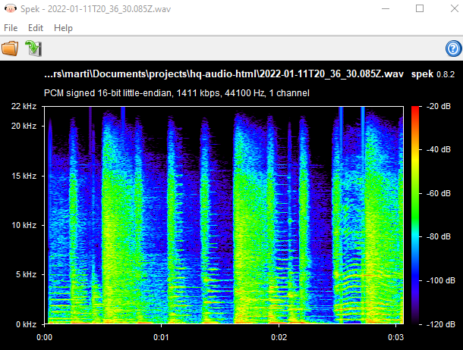
Task: Click the 0:03 time axis marker
Action: tap(395, 337)
